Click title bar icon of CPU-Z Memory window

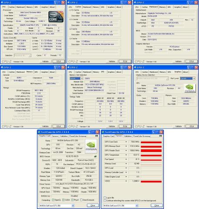[x=2, y=67]
